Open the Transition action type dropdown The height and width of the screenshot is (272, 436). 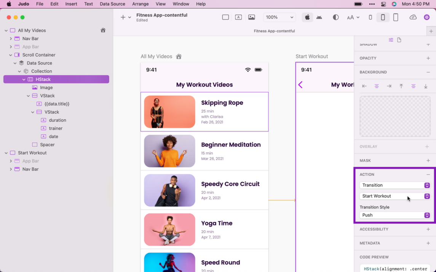click(395, 185)
